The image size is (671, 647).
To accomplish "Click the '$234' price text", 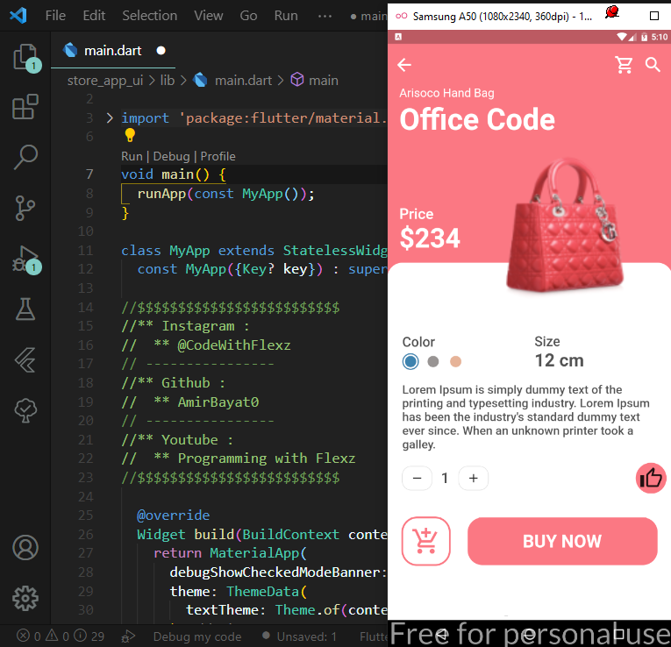I will point(430,238).
